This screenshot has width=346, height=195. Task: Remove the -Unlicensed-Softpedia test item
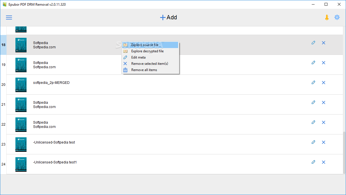pos(323,142)
